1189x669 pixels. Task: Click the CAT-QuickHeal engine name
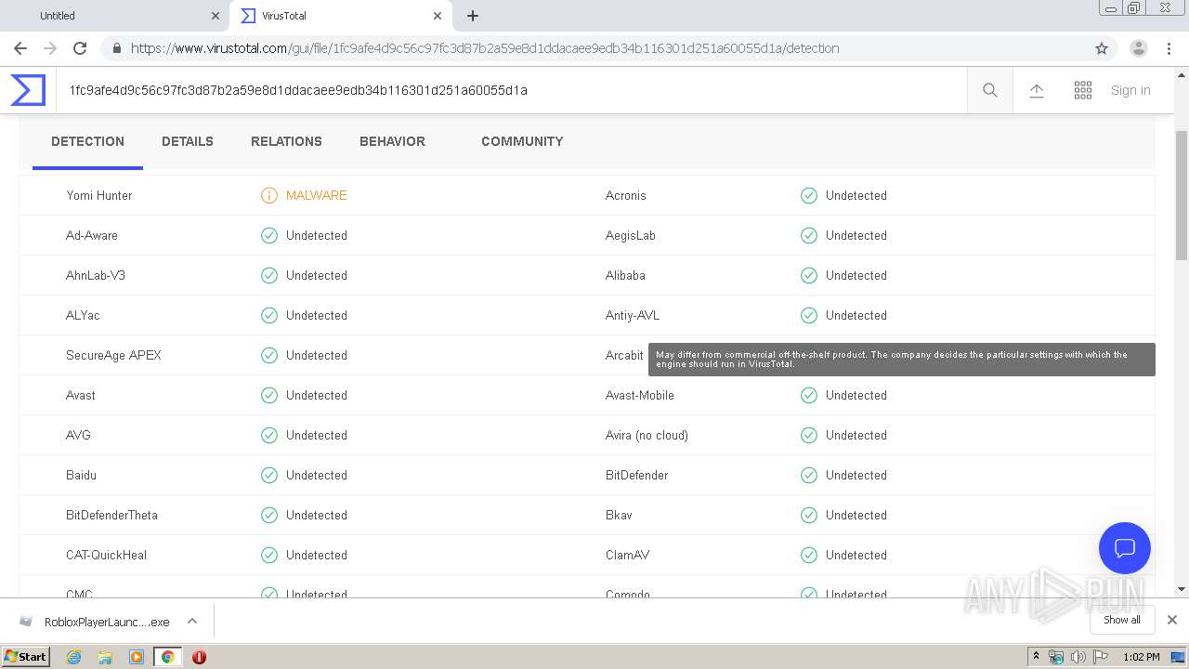pos(106,555)
